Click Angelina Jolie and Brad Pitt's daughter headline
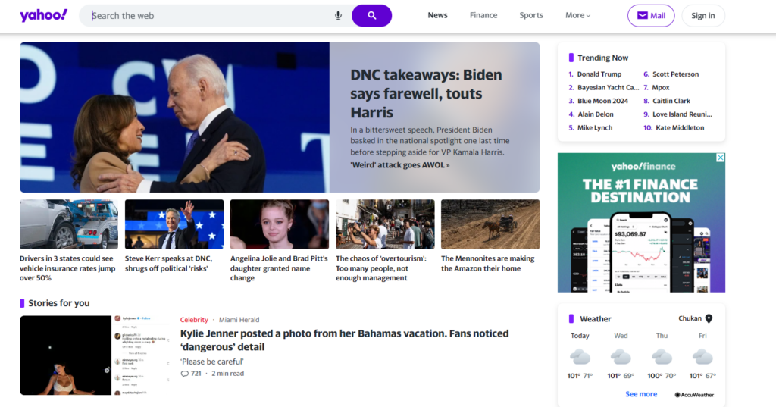Viewport: 776px width, 407px height. point(279,268)
